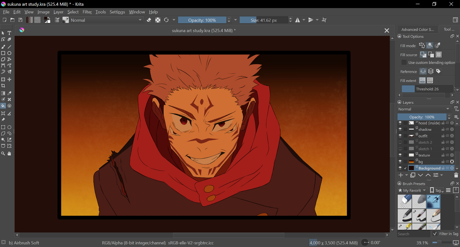The image size is (460, 247).
Task: Open brush settings editor
Action: (57, 20)
